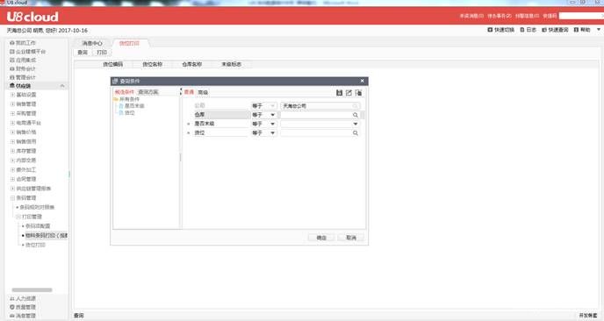
Task: Click the 快速切换 icon in the top toolbar
Action: pos(490,30)
